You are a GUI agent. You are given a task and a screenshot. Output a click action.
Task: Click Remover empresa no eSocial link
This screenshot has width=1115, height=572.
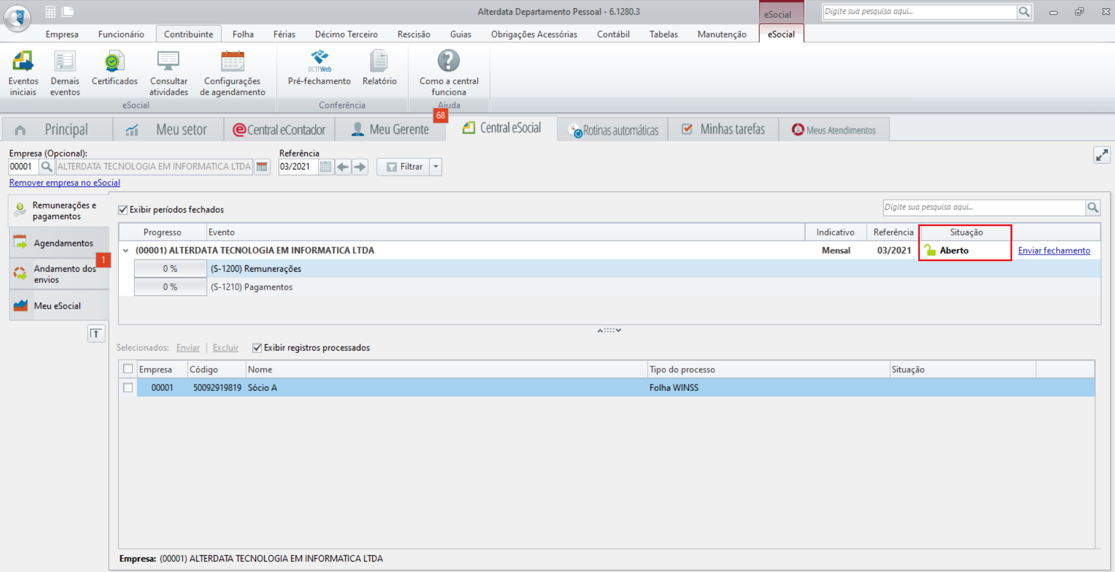(x=65, y=183)
